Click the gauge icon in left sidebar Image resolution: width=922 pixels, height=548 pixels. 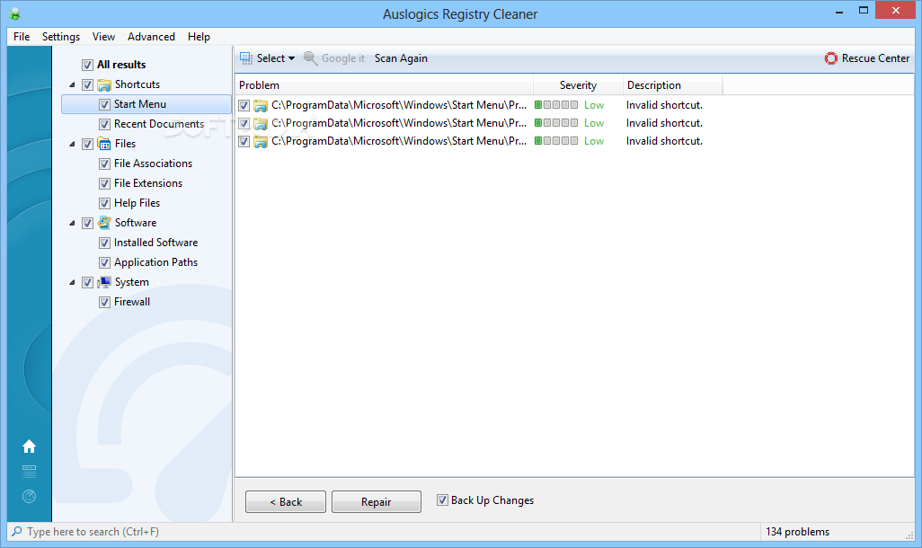(x=29, y=496)
